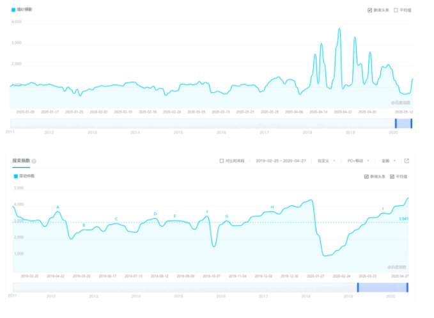Screen dimensions: 434x318
Task: Open the PC+移动 device dropdown
Action: point(358,161)
